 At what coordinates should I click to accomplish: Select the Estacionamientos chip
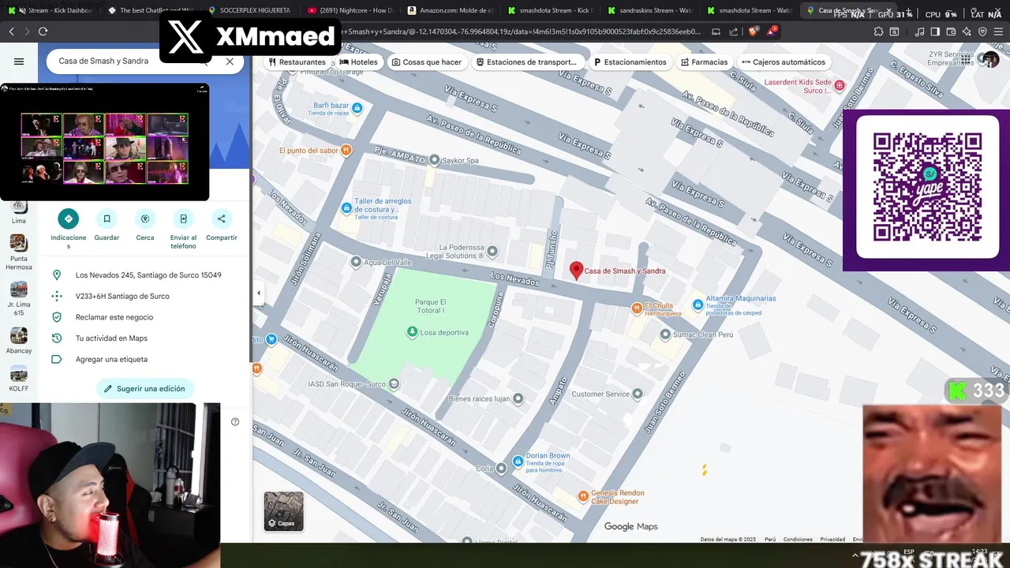click(630, 62)
